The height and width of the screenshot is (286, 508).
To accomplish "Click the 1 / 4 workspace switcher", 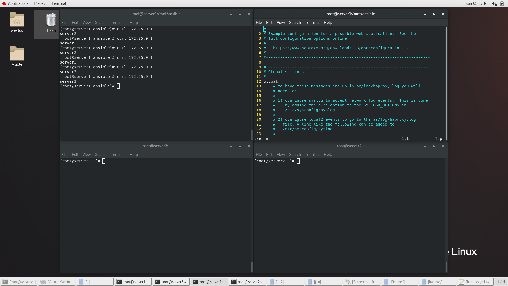I will point(501,281).
